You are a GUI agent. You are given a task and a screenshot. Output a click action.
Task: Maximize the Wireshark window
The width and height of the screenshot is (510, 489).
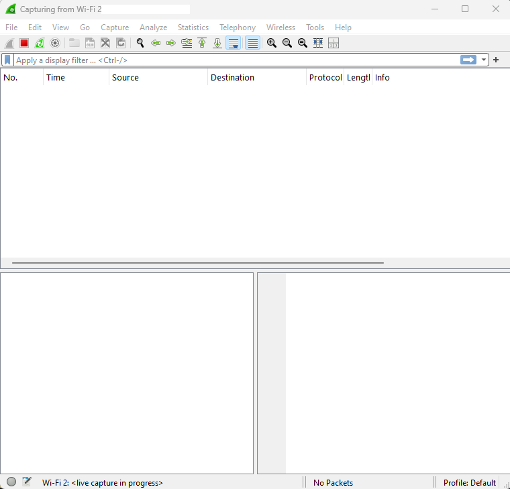click(x=465, y=9)
